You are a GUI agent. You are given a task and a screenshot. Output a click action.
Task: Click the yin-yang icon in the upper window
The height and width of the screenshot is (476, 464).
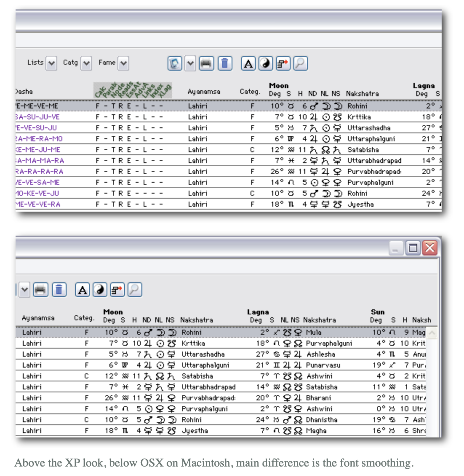click(265, 64)
